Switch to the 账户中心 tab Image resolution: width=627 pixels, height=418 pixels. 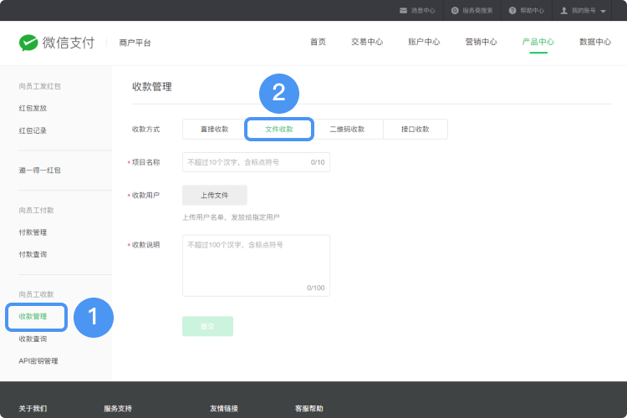pos(424,42)
